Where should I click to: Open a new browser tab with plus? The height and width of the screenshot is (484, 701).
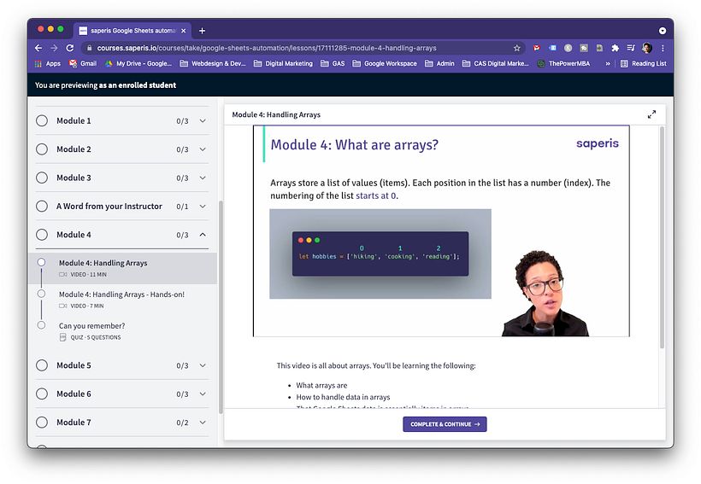click(203, 31)
